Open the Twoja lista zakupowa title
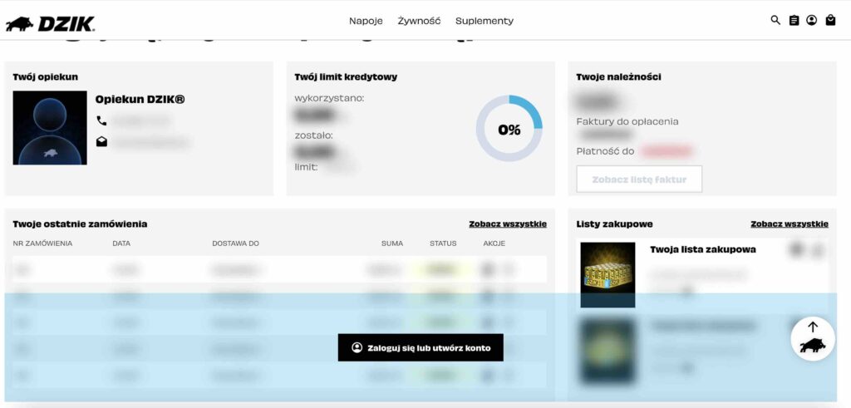The width and height of the screenshot is (851, 408). [x=703, y=249]
